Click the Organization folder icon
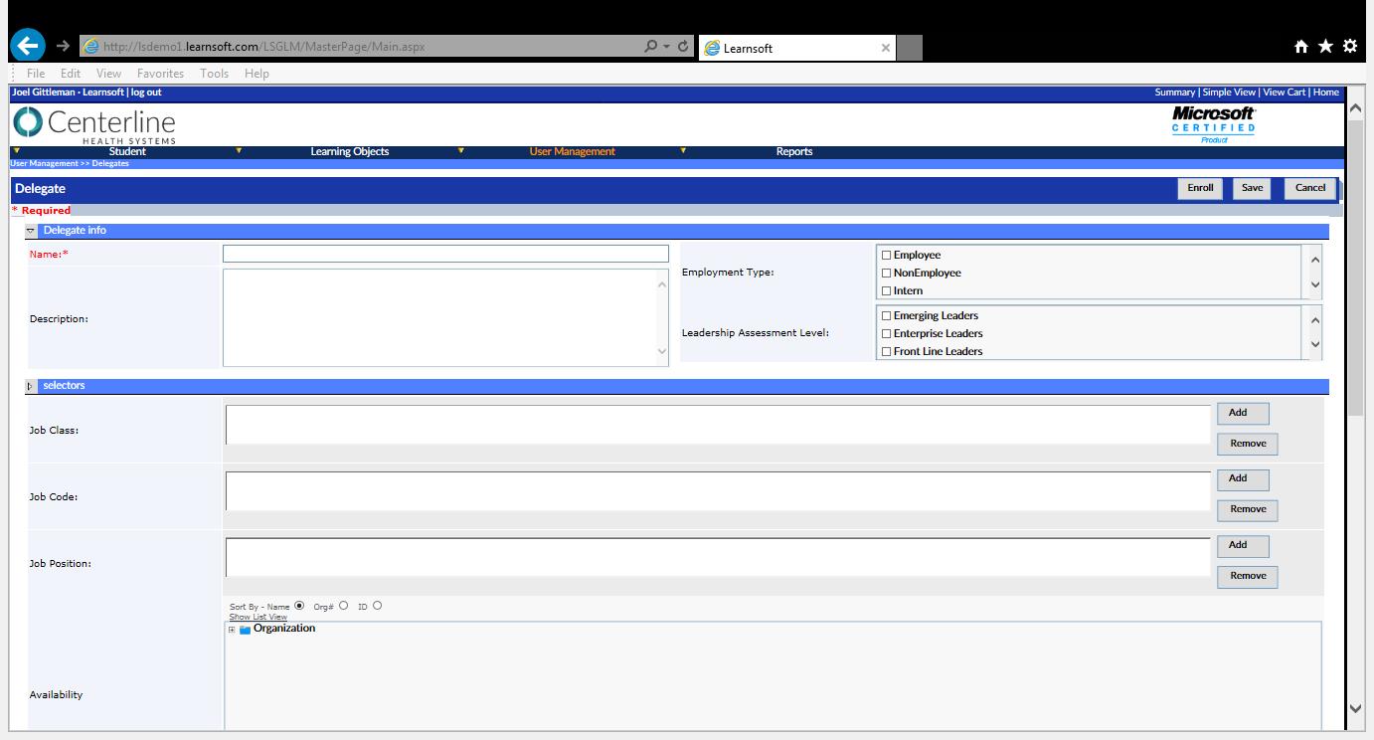This screenshot has width=1374, height=740. point(245,629)
